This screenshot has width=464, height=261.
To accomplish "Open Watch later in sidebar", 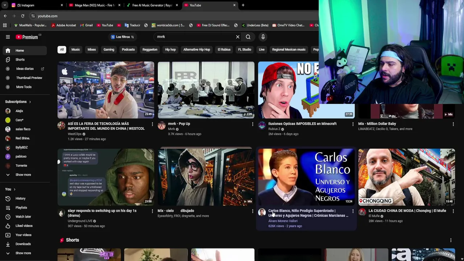I will [x=25, y=216].
